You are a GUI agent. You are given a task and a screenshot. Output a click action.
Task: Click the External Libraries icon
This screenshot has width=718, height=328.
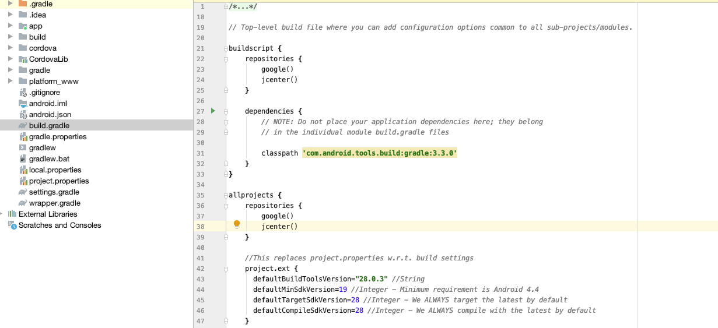point(12,214)
